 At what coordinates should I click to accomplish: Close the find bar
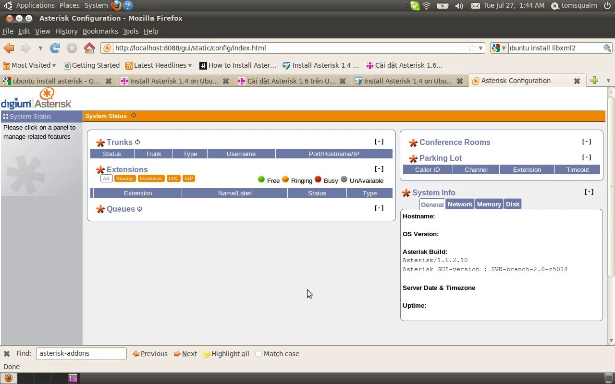(x=7, y=354)
